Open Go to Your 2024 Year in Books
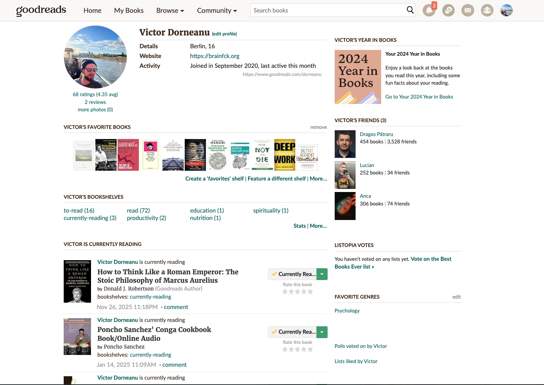This screenshot has height=385, width=544. [x=419, y=97]
